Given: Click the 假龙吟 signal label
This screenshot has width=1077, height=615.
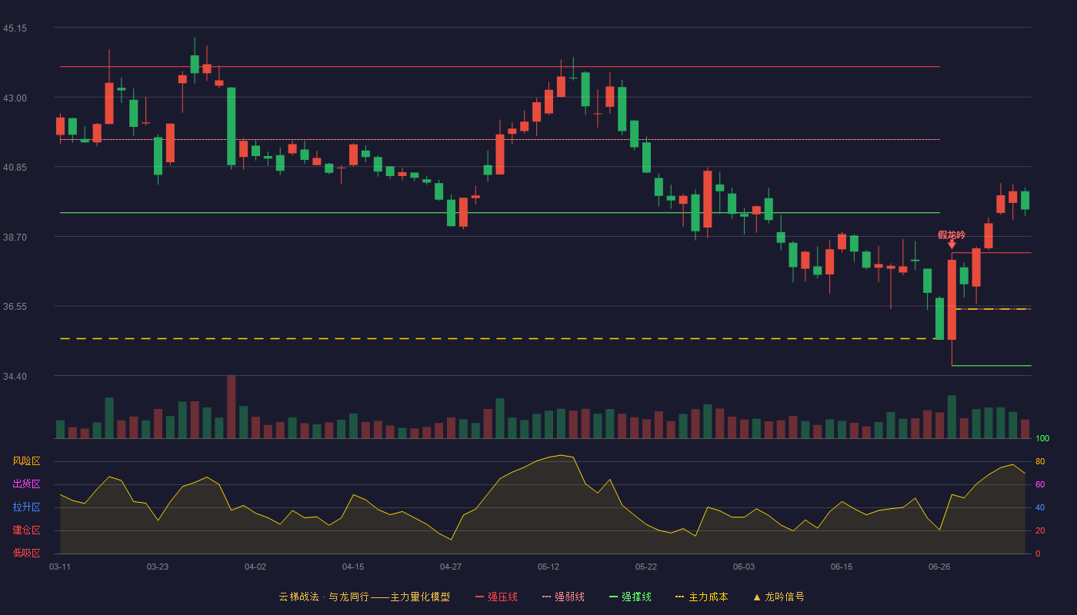Looking at the screenshot, I should pos(952,234).
